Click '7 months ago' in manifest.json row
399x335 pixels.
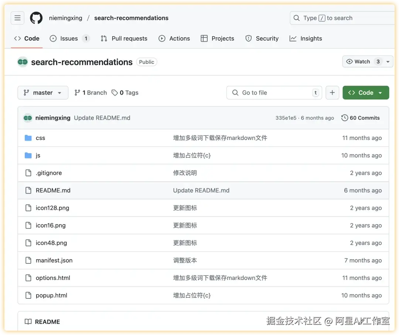point(363,260)
